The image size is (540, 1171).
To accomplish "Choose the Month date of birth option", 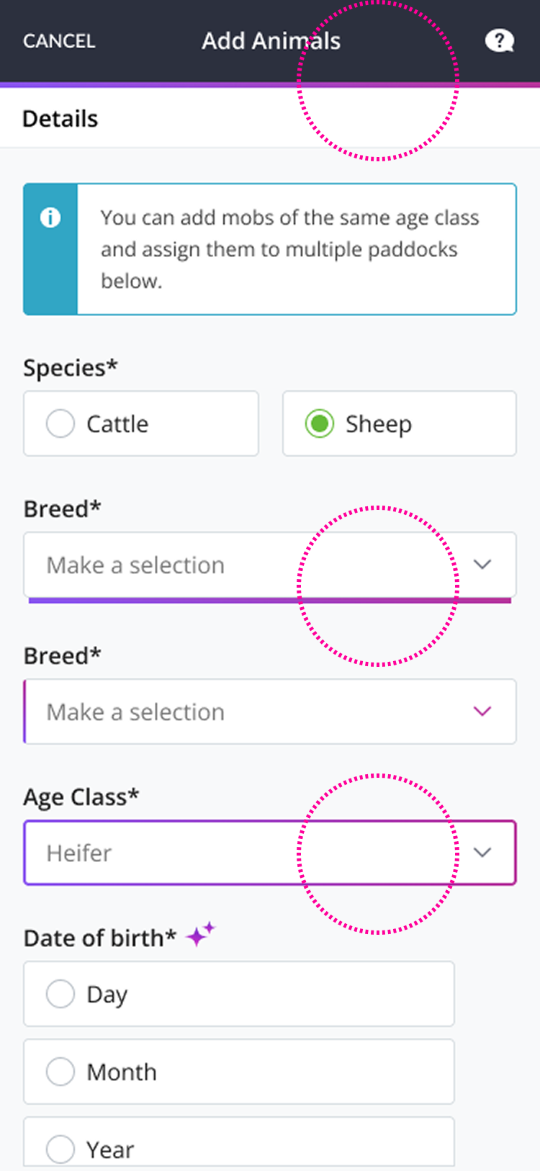I will pos(239,1072).
